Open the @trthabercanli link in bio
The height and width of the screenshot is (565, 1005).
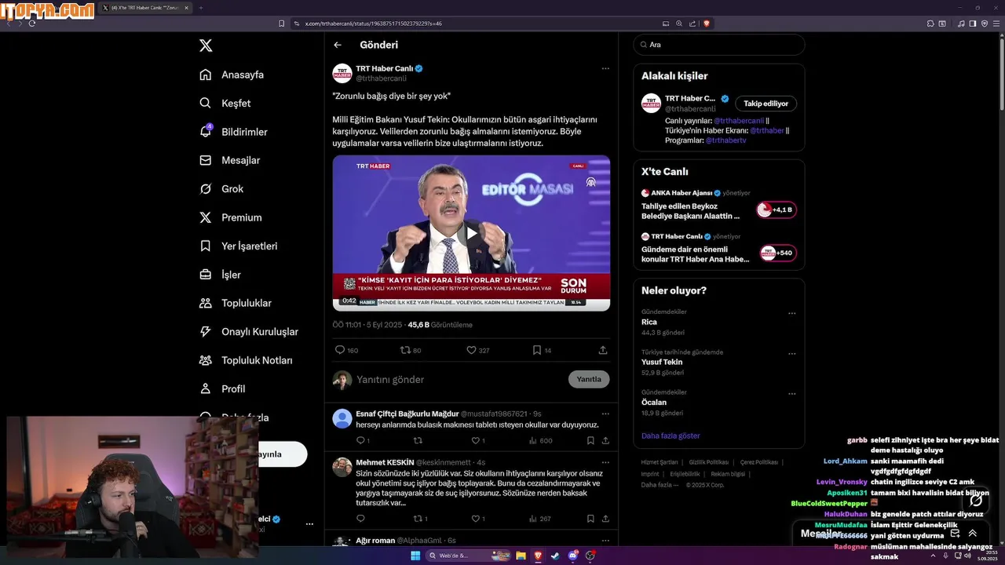coord(739,121)
